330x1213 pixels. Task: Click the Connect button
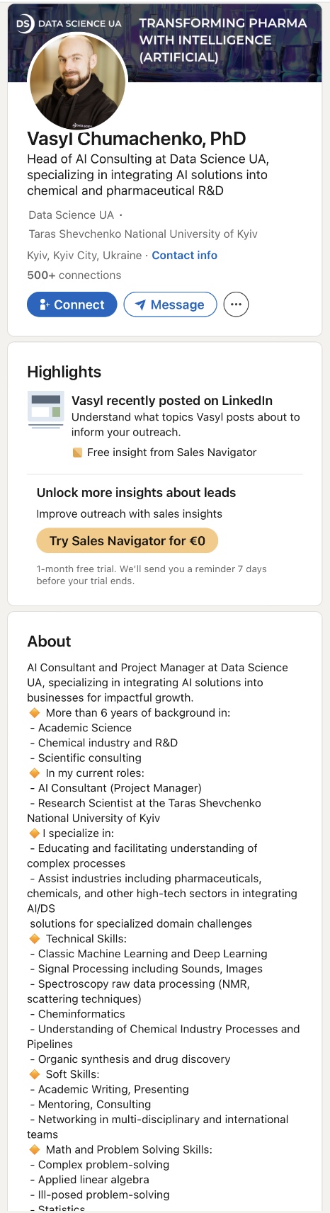72,304
